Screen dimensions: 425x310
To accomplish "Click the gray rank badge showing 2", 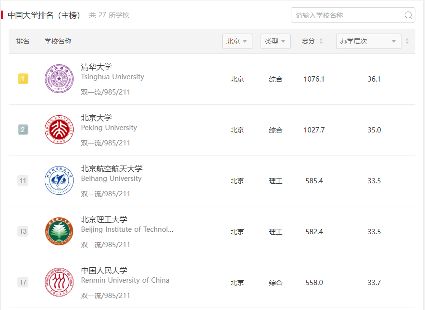I will pos(23,130).
